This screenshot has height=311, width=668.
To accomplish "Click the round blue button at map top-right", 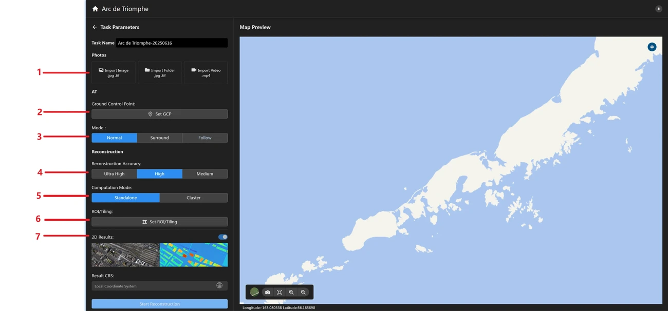I will coord(652,47).
